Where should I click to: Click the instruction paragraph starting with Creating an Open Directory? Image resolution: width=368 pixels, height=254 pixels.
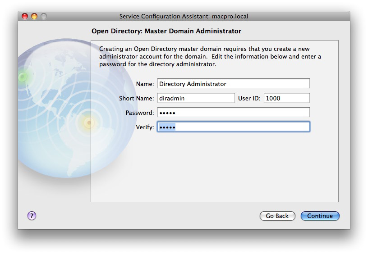[210, 56]
